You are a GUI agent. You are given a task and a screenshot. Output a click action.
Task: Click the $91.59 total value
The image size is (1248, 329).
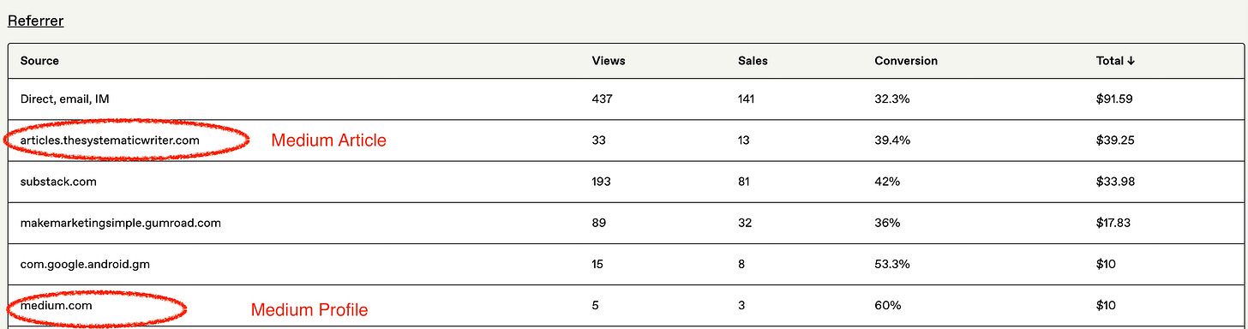point(1114,99)
